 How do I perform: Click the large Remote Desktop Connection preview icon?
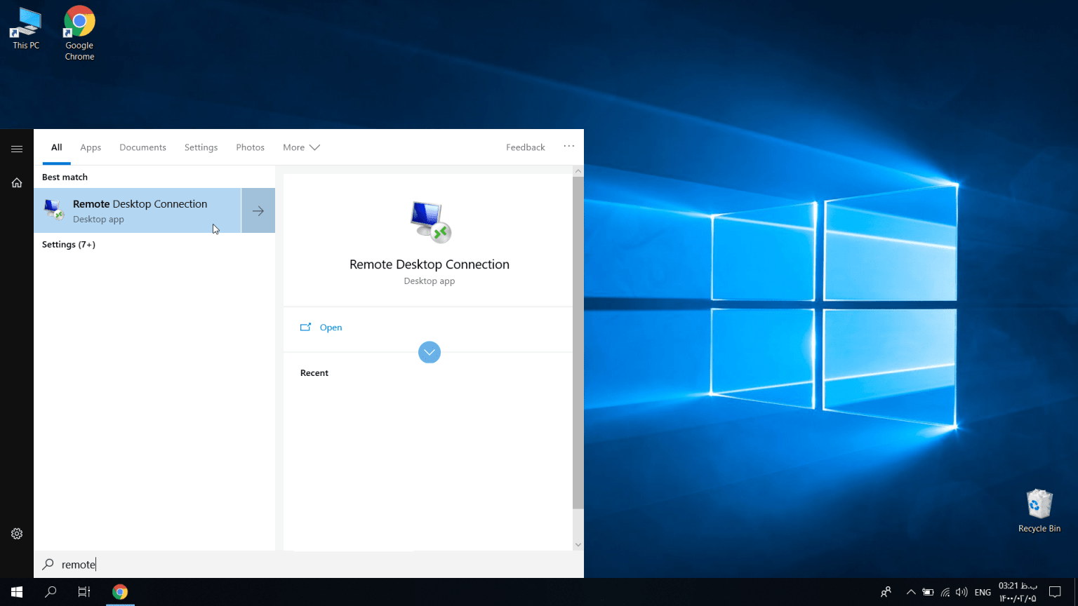coord(430,222)
